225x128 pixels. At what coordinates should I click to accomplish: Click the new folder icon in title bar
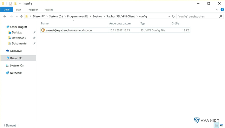pyautogui.click(x=15, y=4)
